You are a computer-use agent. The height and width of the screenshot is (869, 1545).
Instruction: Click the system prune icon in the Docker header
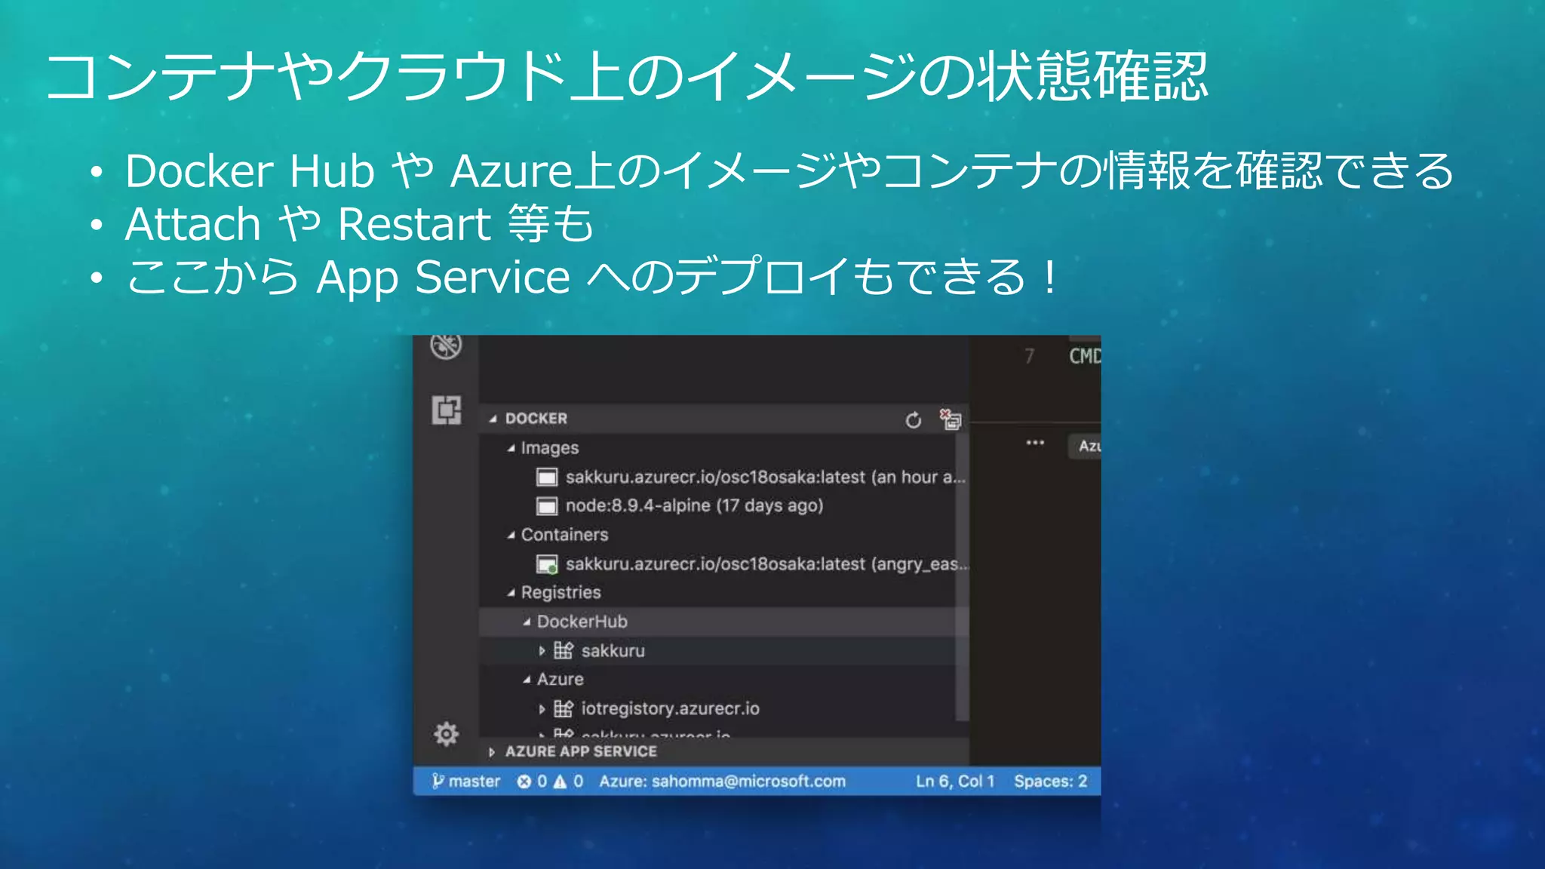(950, 419)
